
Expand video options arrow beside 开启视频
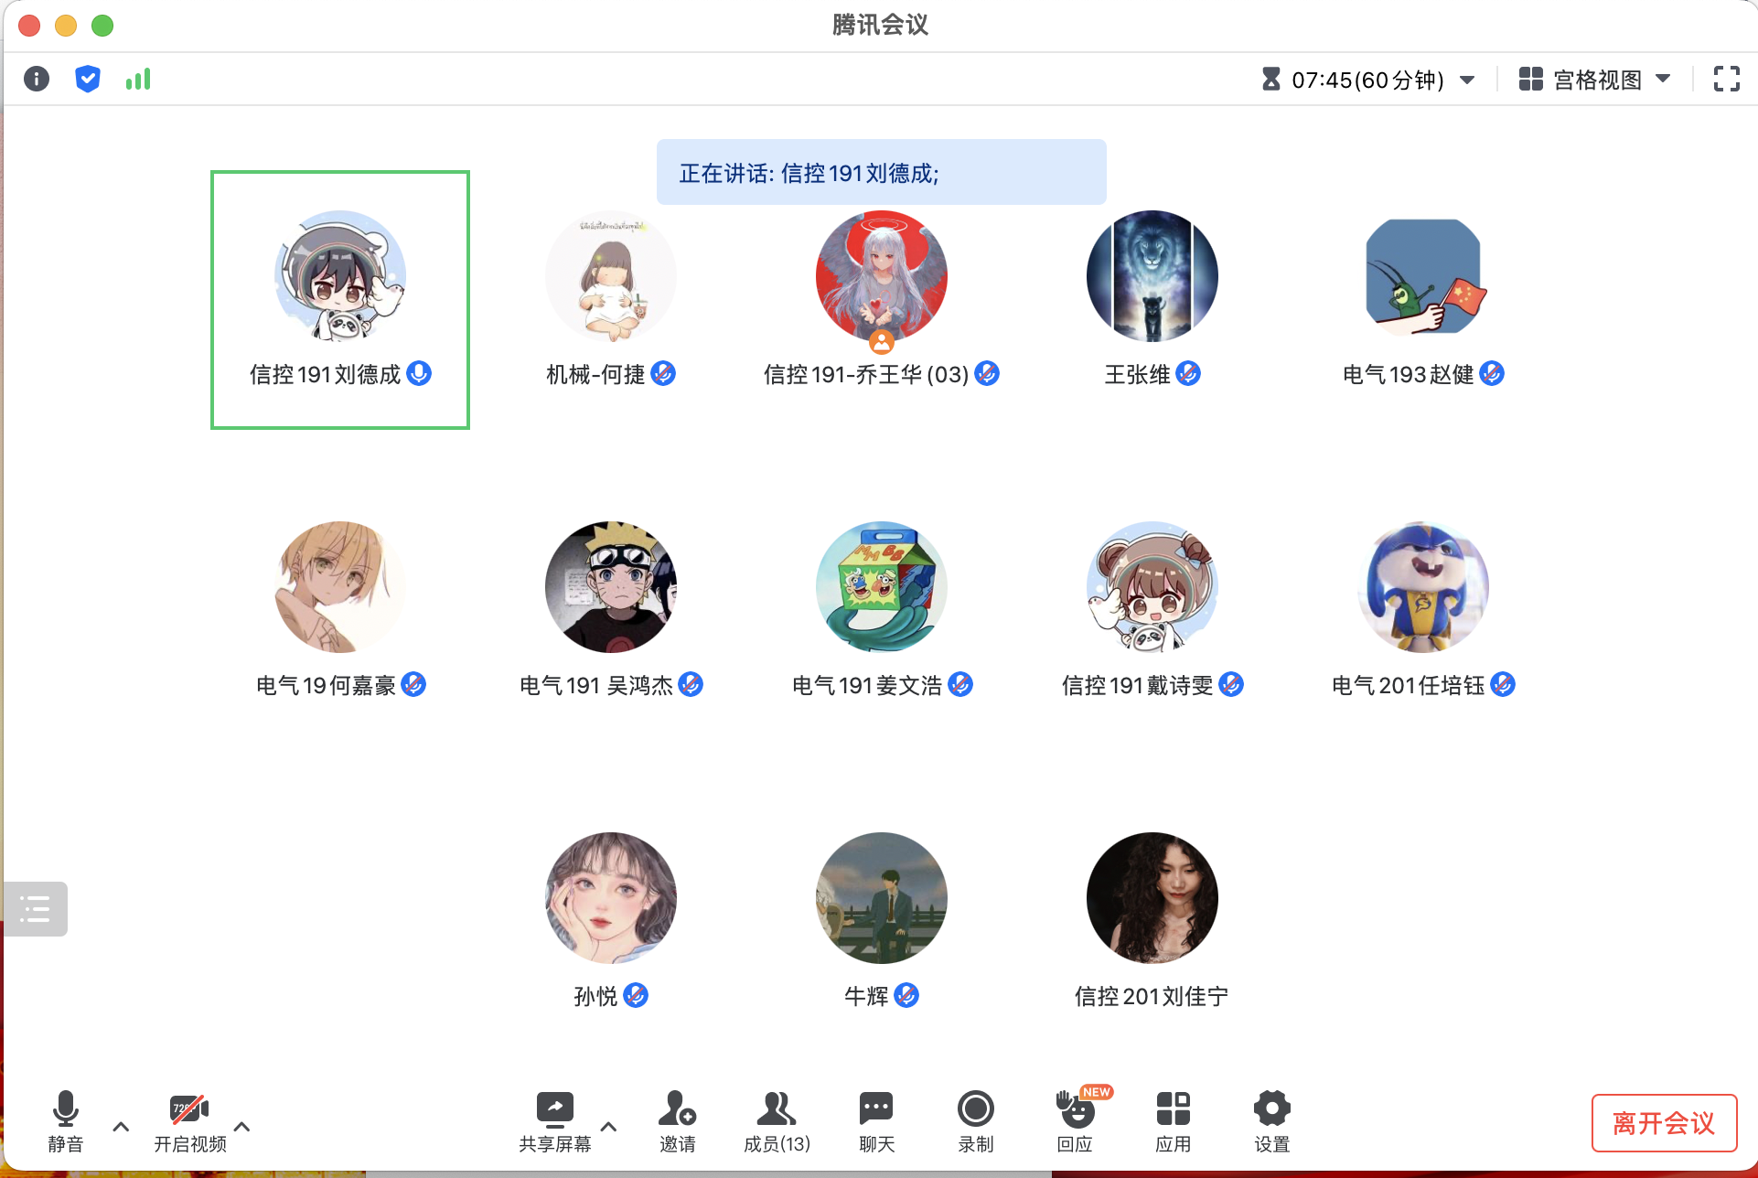point(242,1127)
